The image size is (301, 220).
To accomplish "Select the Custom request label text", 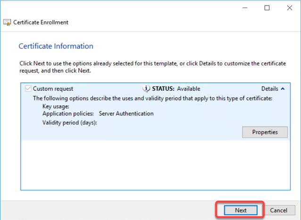I will tap(53, 89).
